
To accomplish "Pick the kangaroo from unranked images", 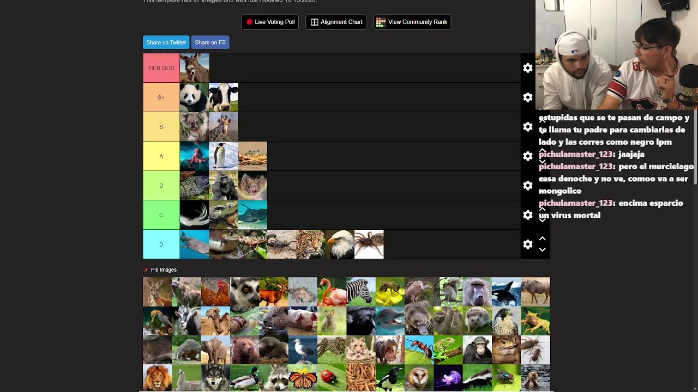I will [x=157, y=291].
